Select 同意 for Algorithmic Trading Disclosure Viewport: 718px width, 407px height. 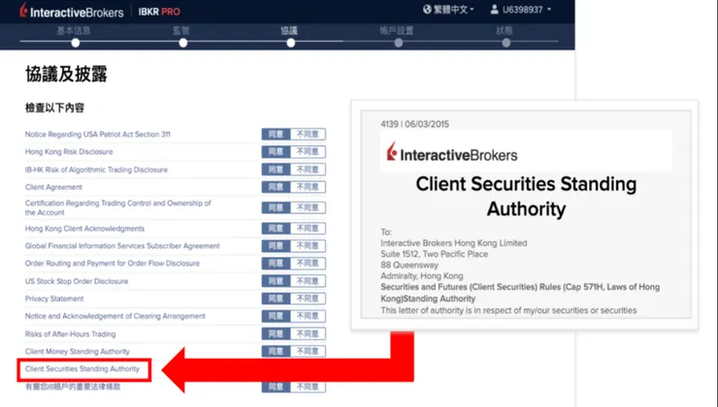pyautogui.click(x=277, y=170)
